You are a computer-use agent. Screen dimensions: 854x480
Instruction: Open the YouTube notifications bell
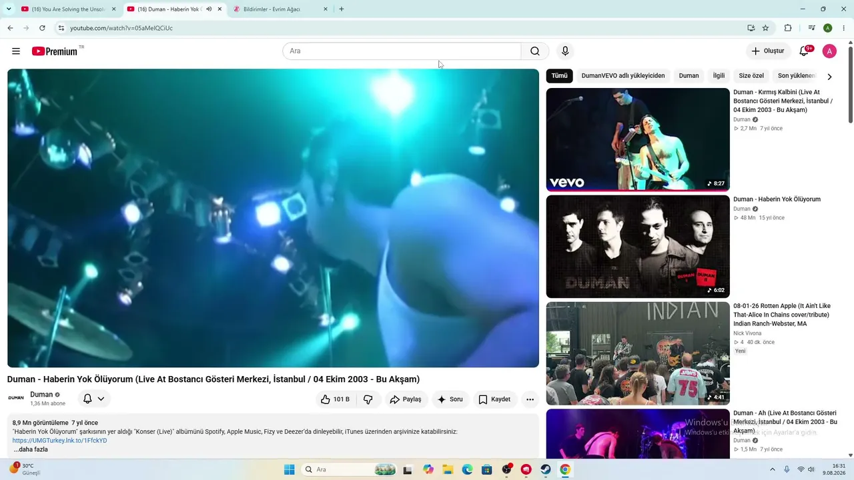[x=804, y=51]
